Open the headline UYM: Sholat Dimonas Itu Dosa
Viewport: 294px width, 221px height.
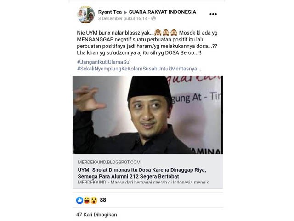click(142, 173)
